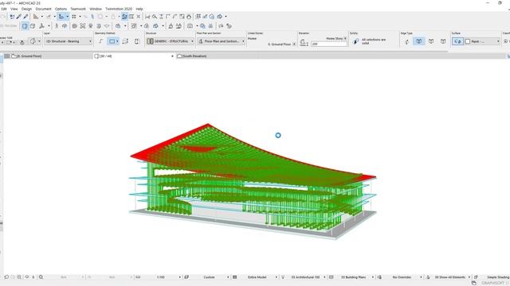Image resolution: width=510 pixels, height=286 pixels.
Task: Open the View menu
Action: tap(14, 9)
